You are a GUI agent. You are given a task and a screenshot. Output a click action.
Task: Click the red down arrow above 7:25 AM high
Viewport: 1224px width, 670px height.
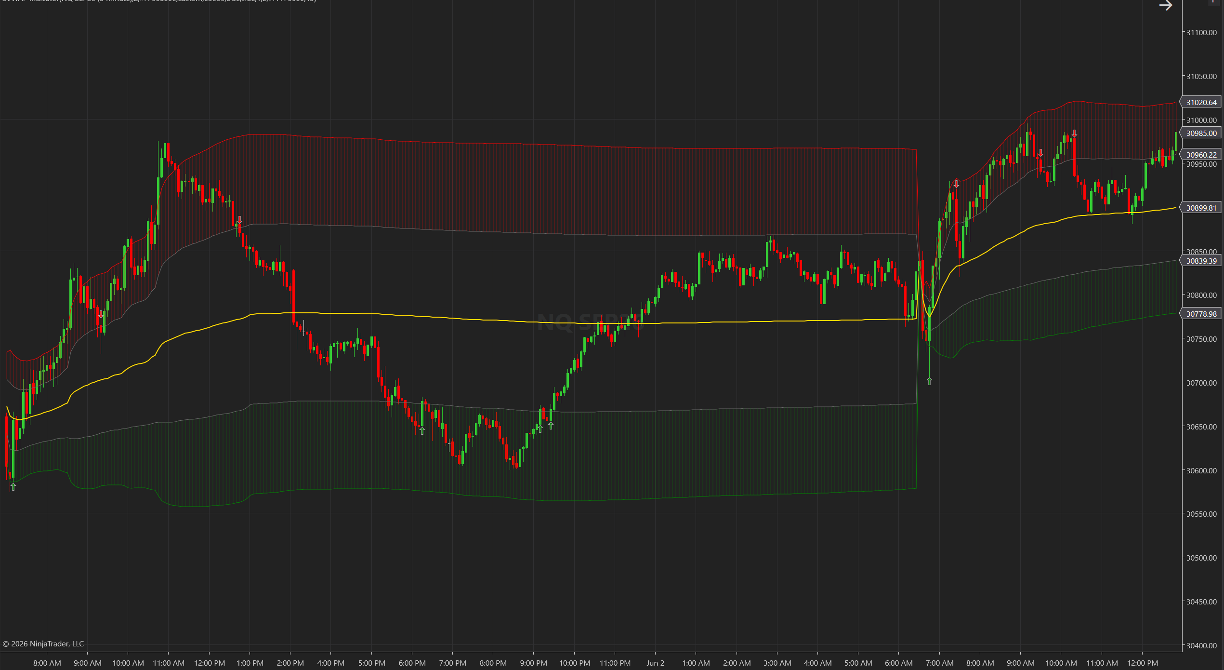coord(956,184)
